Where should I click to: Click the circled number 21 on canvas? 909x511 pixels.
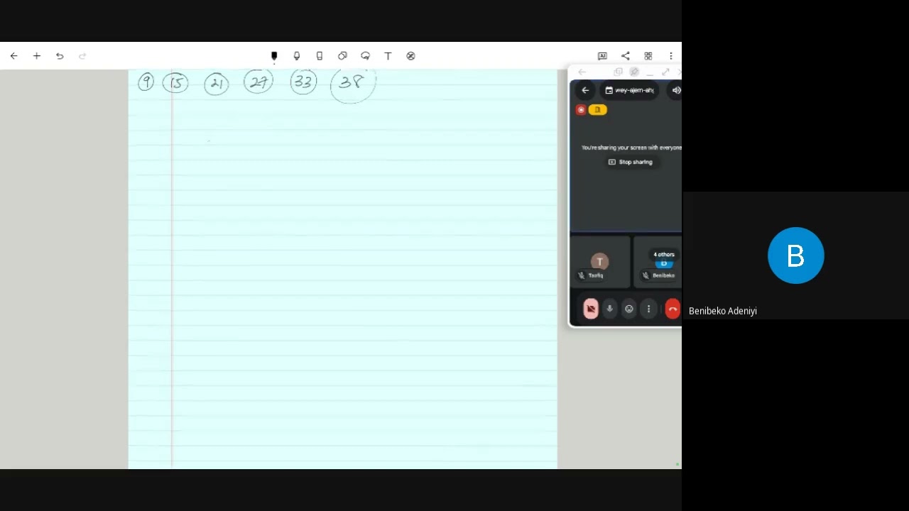click(x=217, y=84)
